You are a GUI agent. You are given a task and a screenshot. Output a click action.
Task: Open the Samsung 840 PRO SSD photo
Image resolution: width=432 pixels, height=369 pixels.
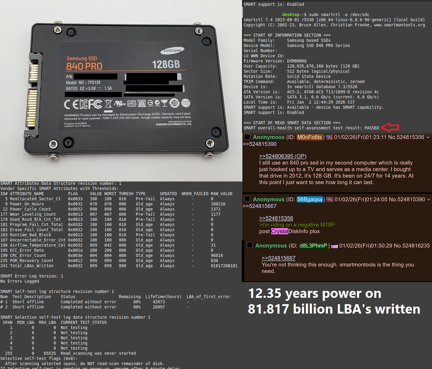pos(121,90)
